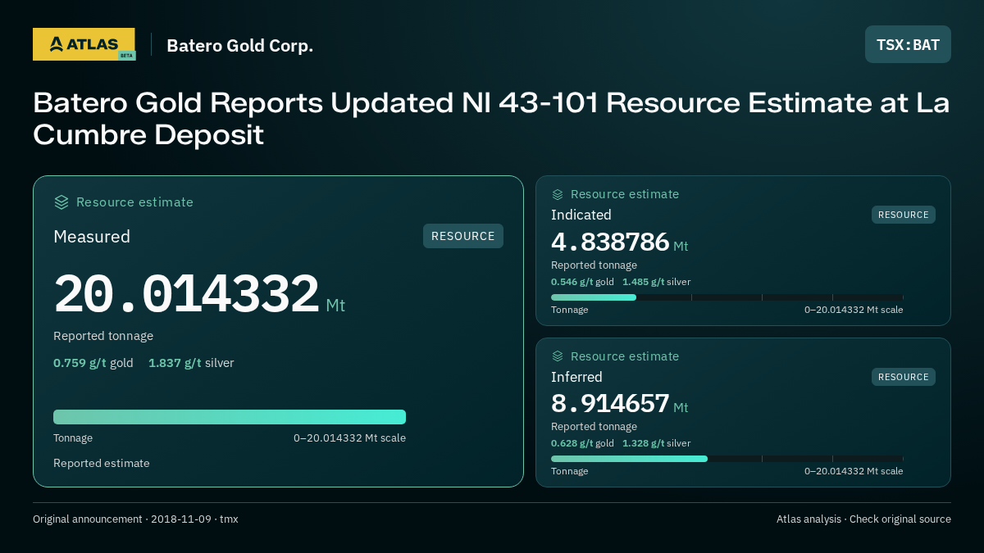This screenshot has width=984, height=553.
Task: Click the Inferred tonnage progress bar
Action: tap(727, 459)
